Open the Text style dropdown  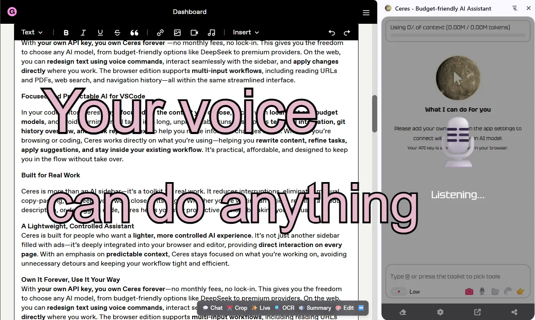[x=32, y=32]
